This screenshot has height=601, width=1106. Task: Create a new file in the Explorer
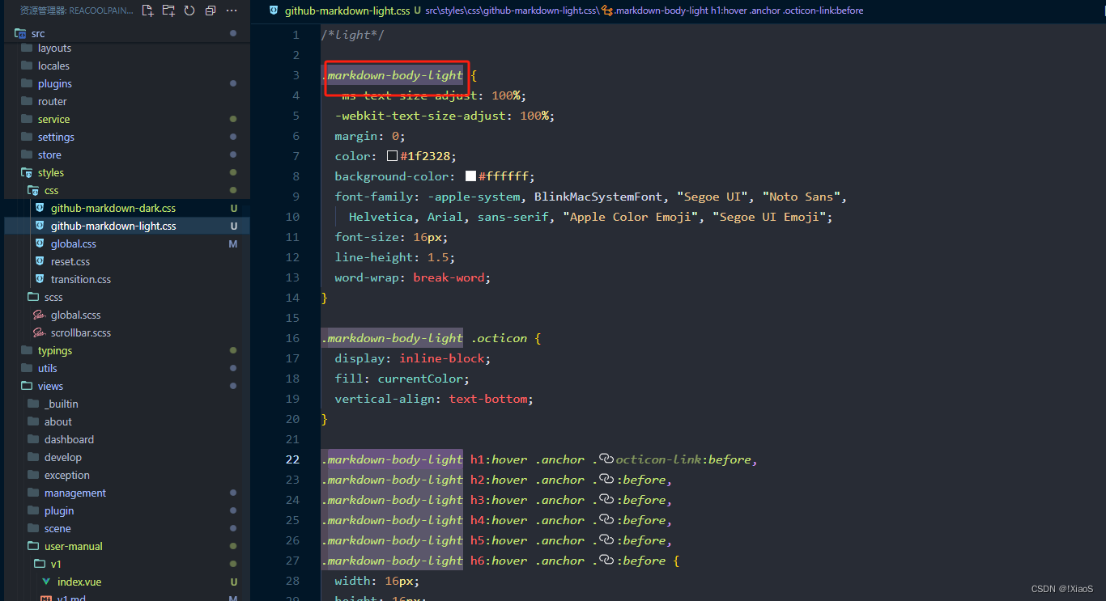(x=148, y=11)
